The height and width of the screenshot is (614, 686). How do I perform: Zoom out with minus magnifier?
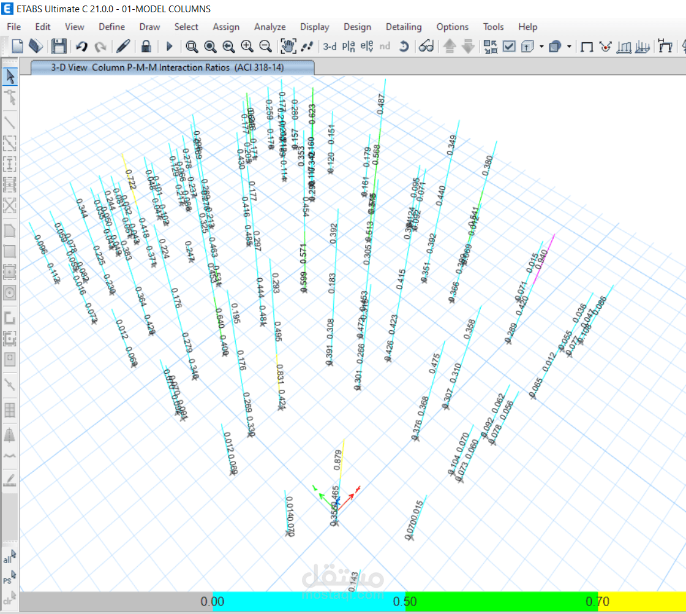[265, 46]
